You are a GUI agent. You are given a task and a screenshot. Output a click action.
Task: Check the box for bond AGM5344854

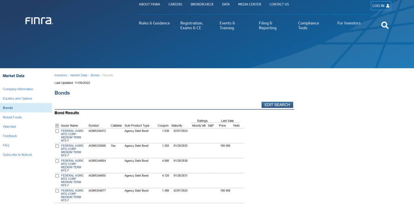click(x=57, y=161)
